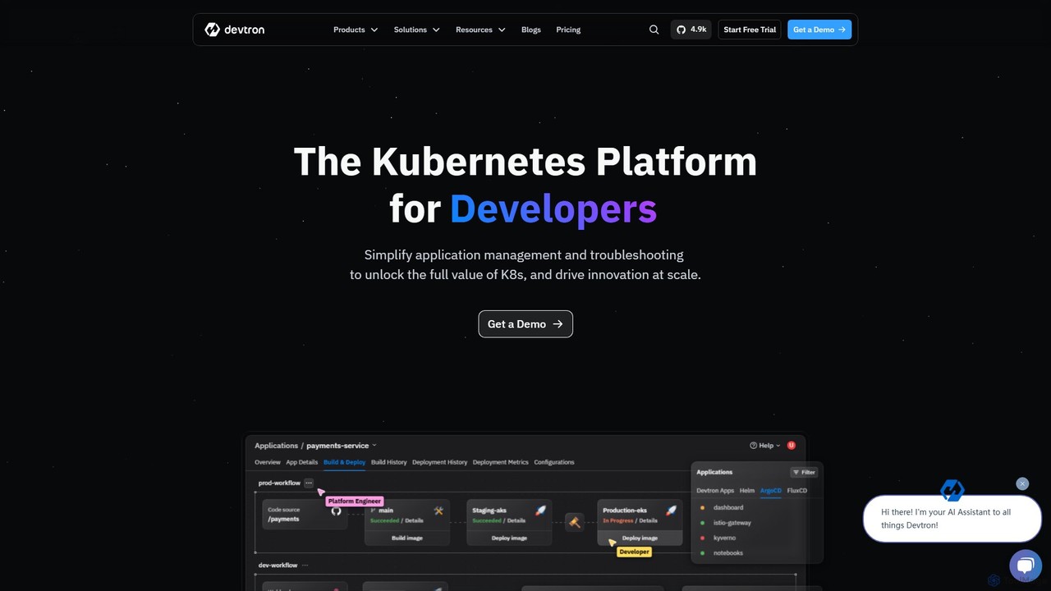Open the site search magnifier icon

(654, 30)
